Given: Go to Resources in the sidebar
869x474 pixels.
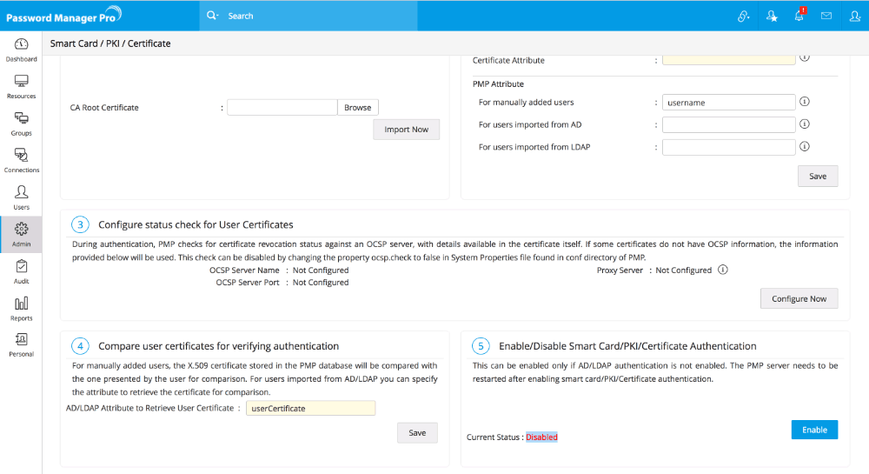Looking at the screenshot, I should 21,86.
